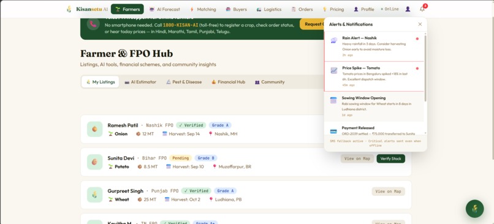Click the Kisansetu AI logo icon
Screen dimensions: 494x224
tap(69, 9)
